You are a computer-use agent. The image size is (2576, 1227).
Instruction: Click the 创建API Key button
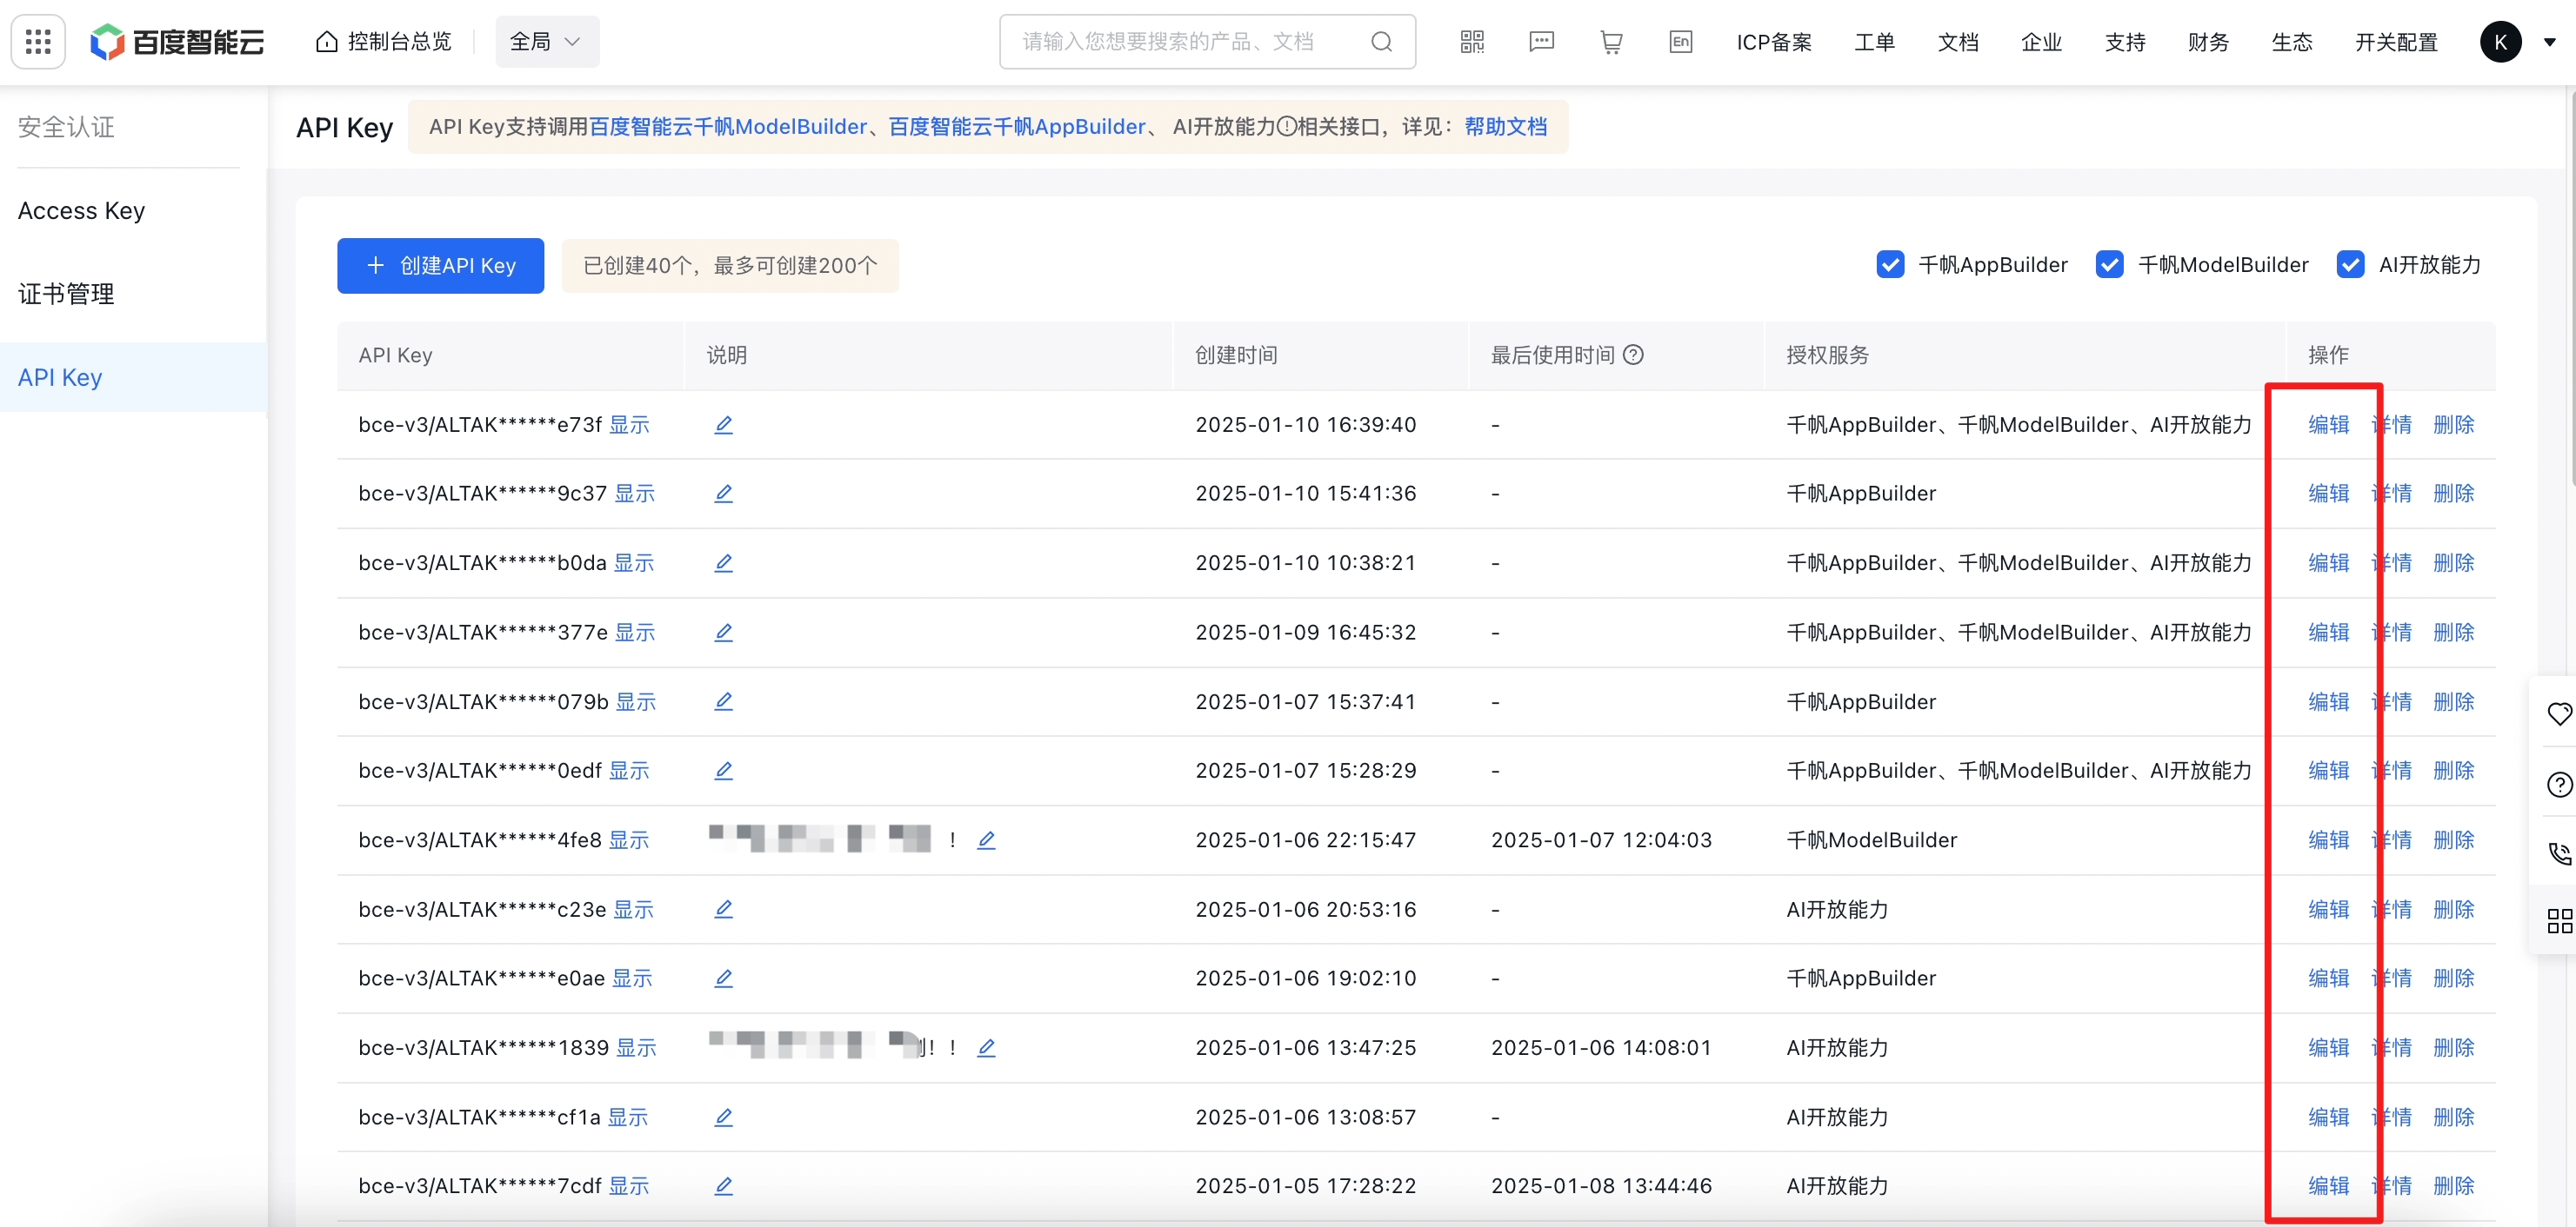point(441,266)
